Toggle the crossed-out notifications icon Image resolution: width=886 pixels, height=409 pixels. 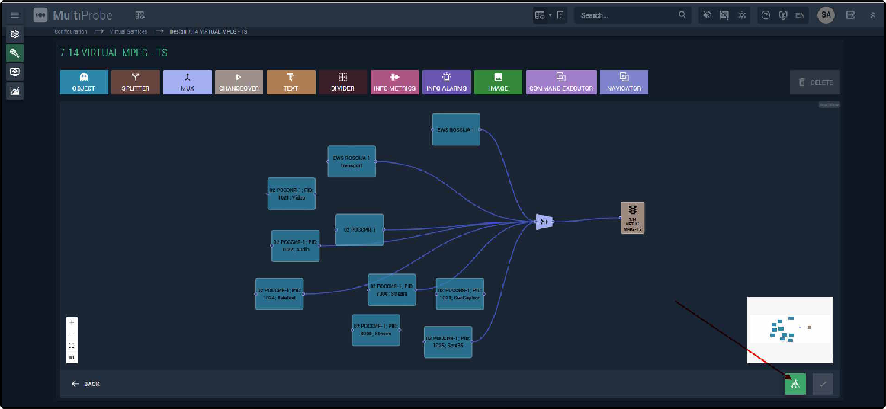(724, 15)
